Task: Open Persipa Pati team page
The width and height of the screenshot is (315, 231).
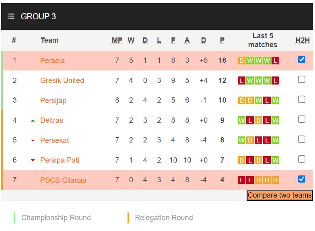Action: (x=60, y=160)
